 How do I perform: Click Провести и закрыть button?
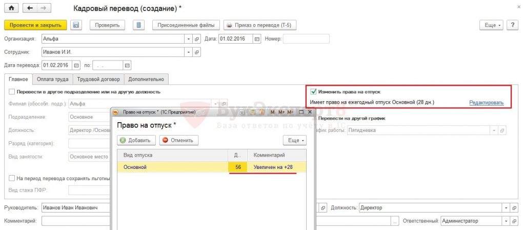pyautogui.click(x=35, y=25)
